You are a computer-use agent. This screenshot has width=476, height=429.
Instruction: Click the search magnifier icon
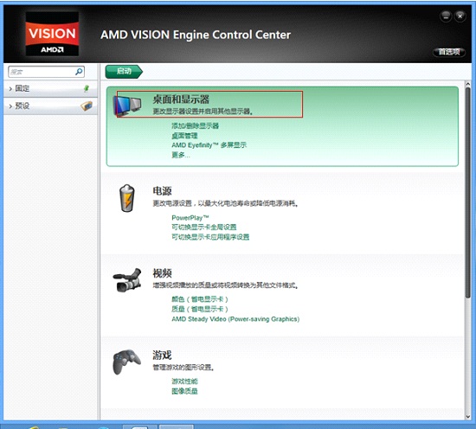point(79,72)
